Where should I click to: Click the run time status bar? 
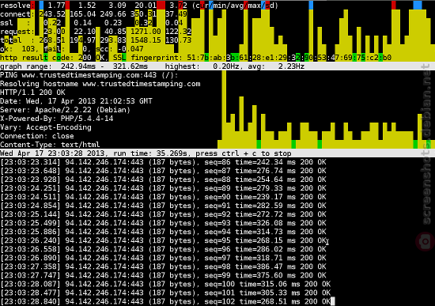tap(217, 153)
